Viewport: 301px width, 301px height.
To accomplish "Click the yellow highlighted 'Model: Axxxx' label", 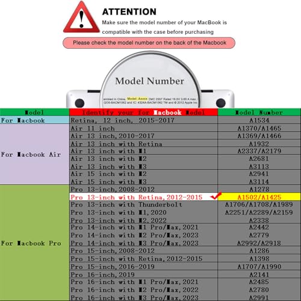I will coord(137,99).
